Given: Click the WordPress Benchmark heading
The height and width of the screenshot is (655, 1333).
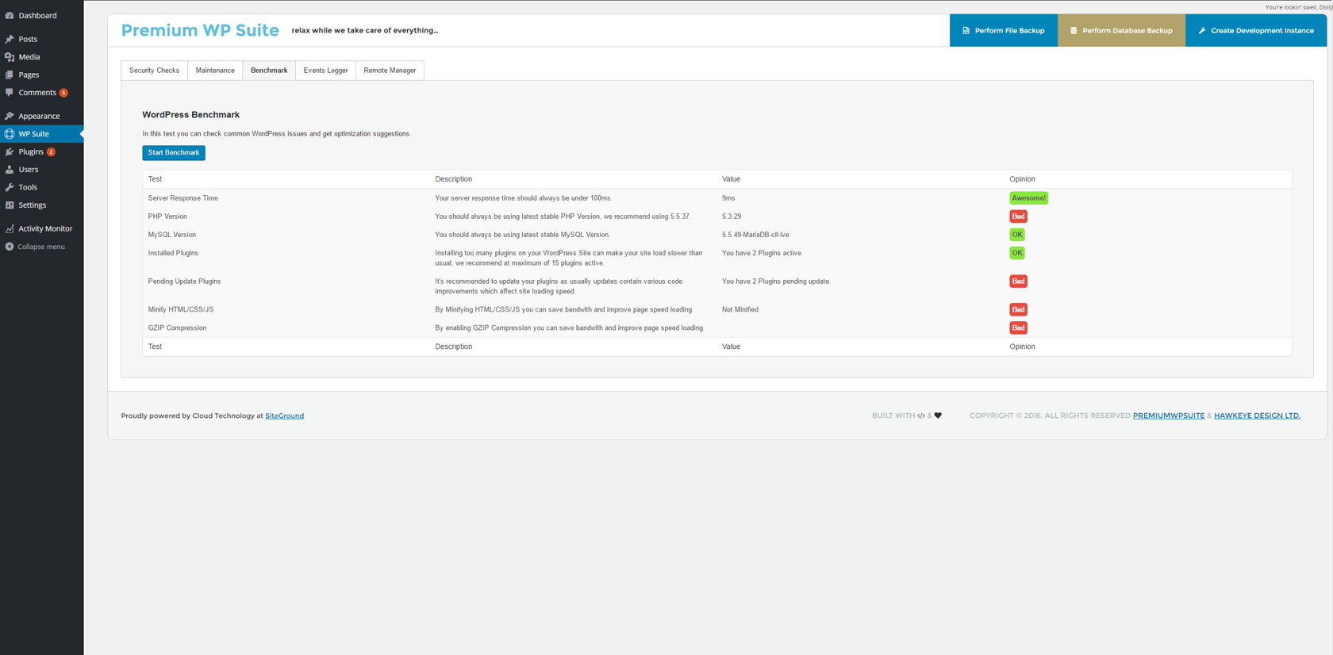Looking at the screenshot, I should [190, 115].
